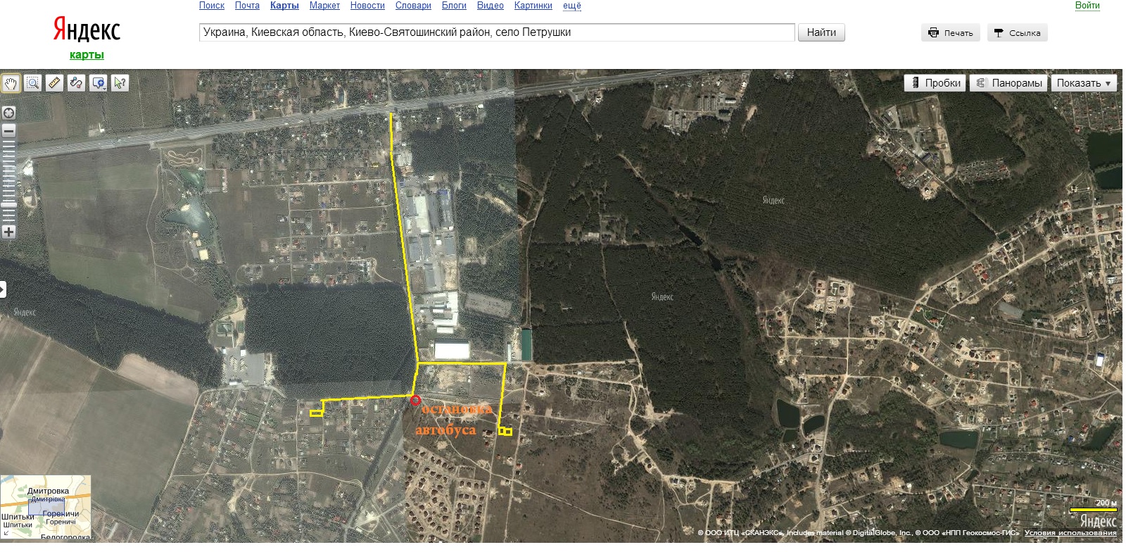Open the Блоги link

[454, 6]
